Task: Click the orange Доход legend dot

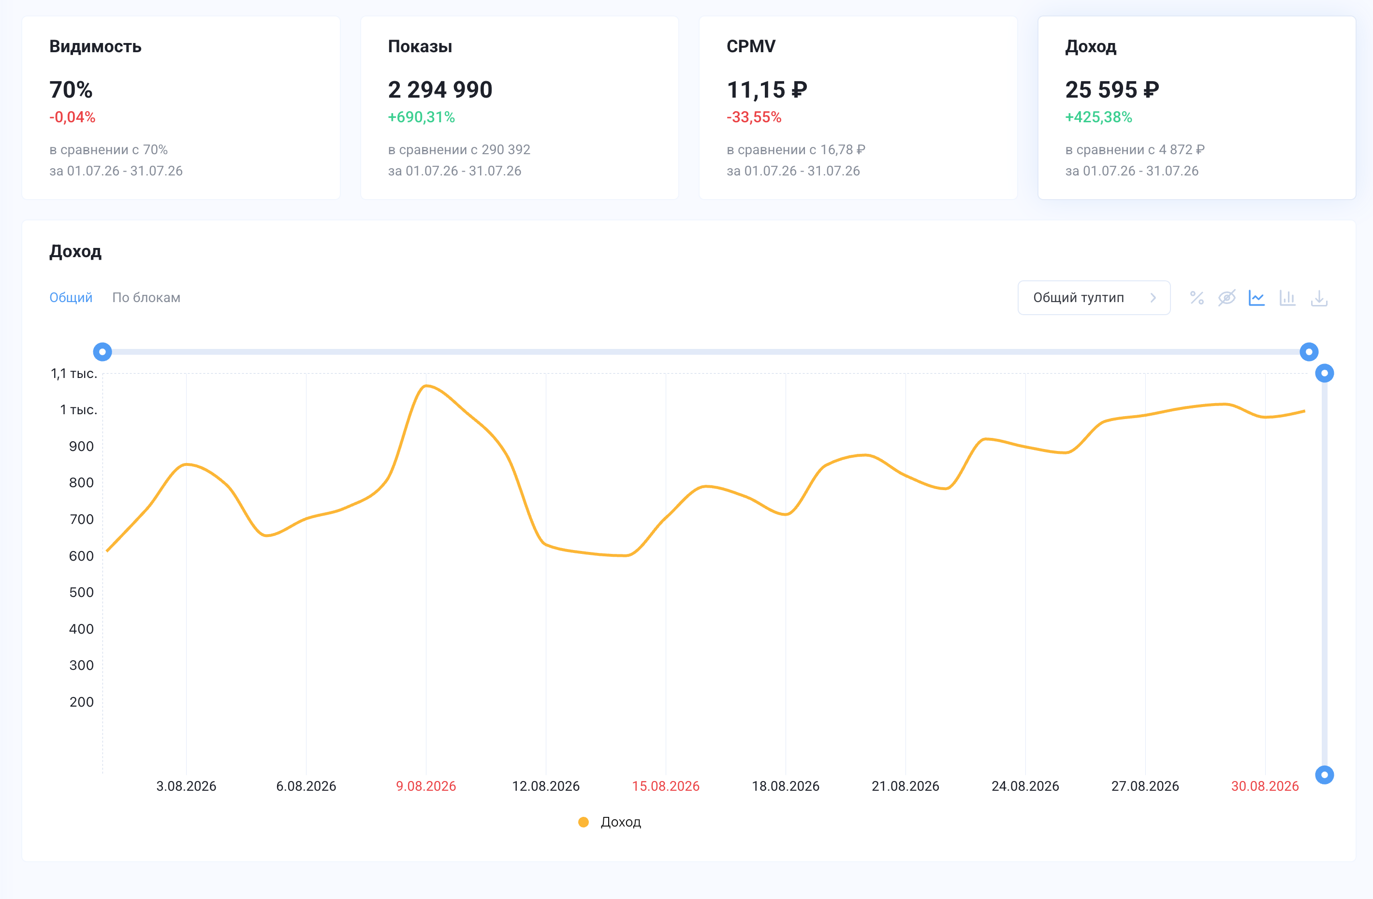Action: 583,822
